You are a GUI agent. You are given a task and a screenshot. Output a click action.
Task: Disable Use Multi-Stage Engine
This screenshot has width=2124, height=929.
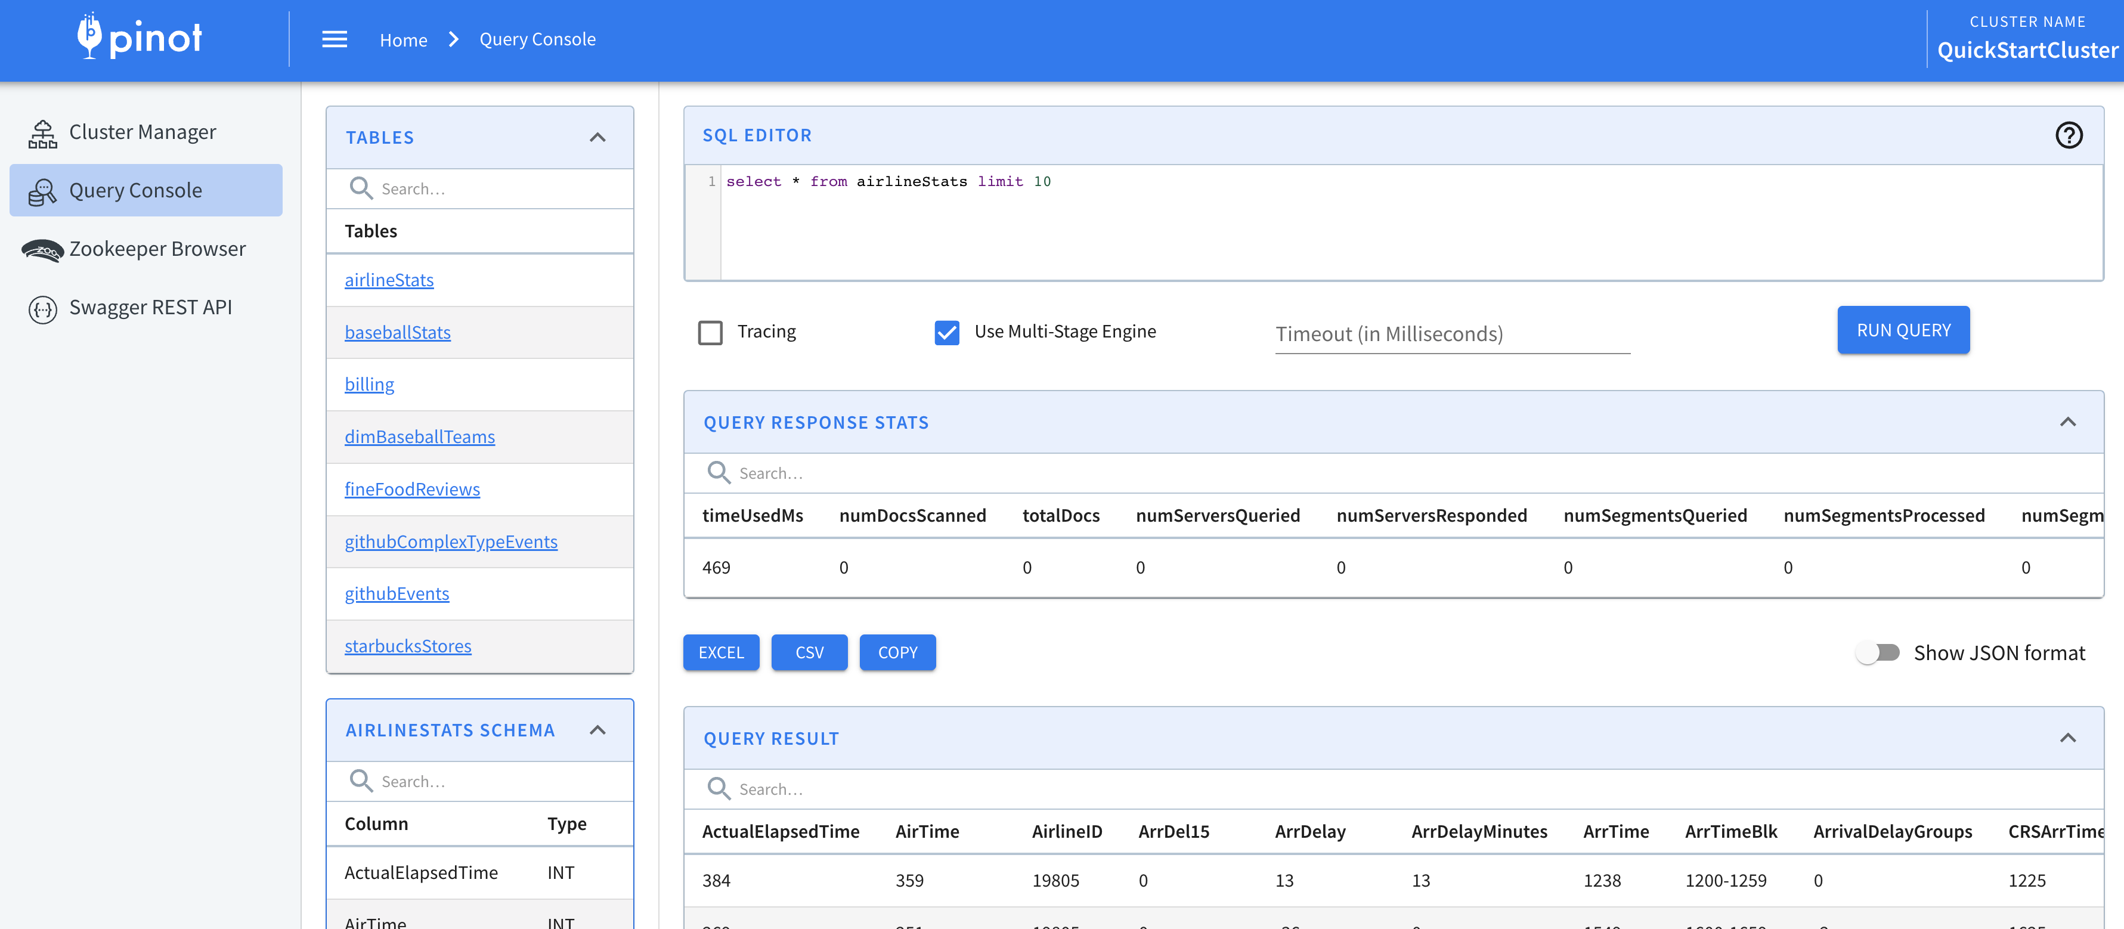946,332
